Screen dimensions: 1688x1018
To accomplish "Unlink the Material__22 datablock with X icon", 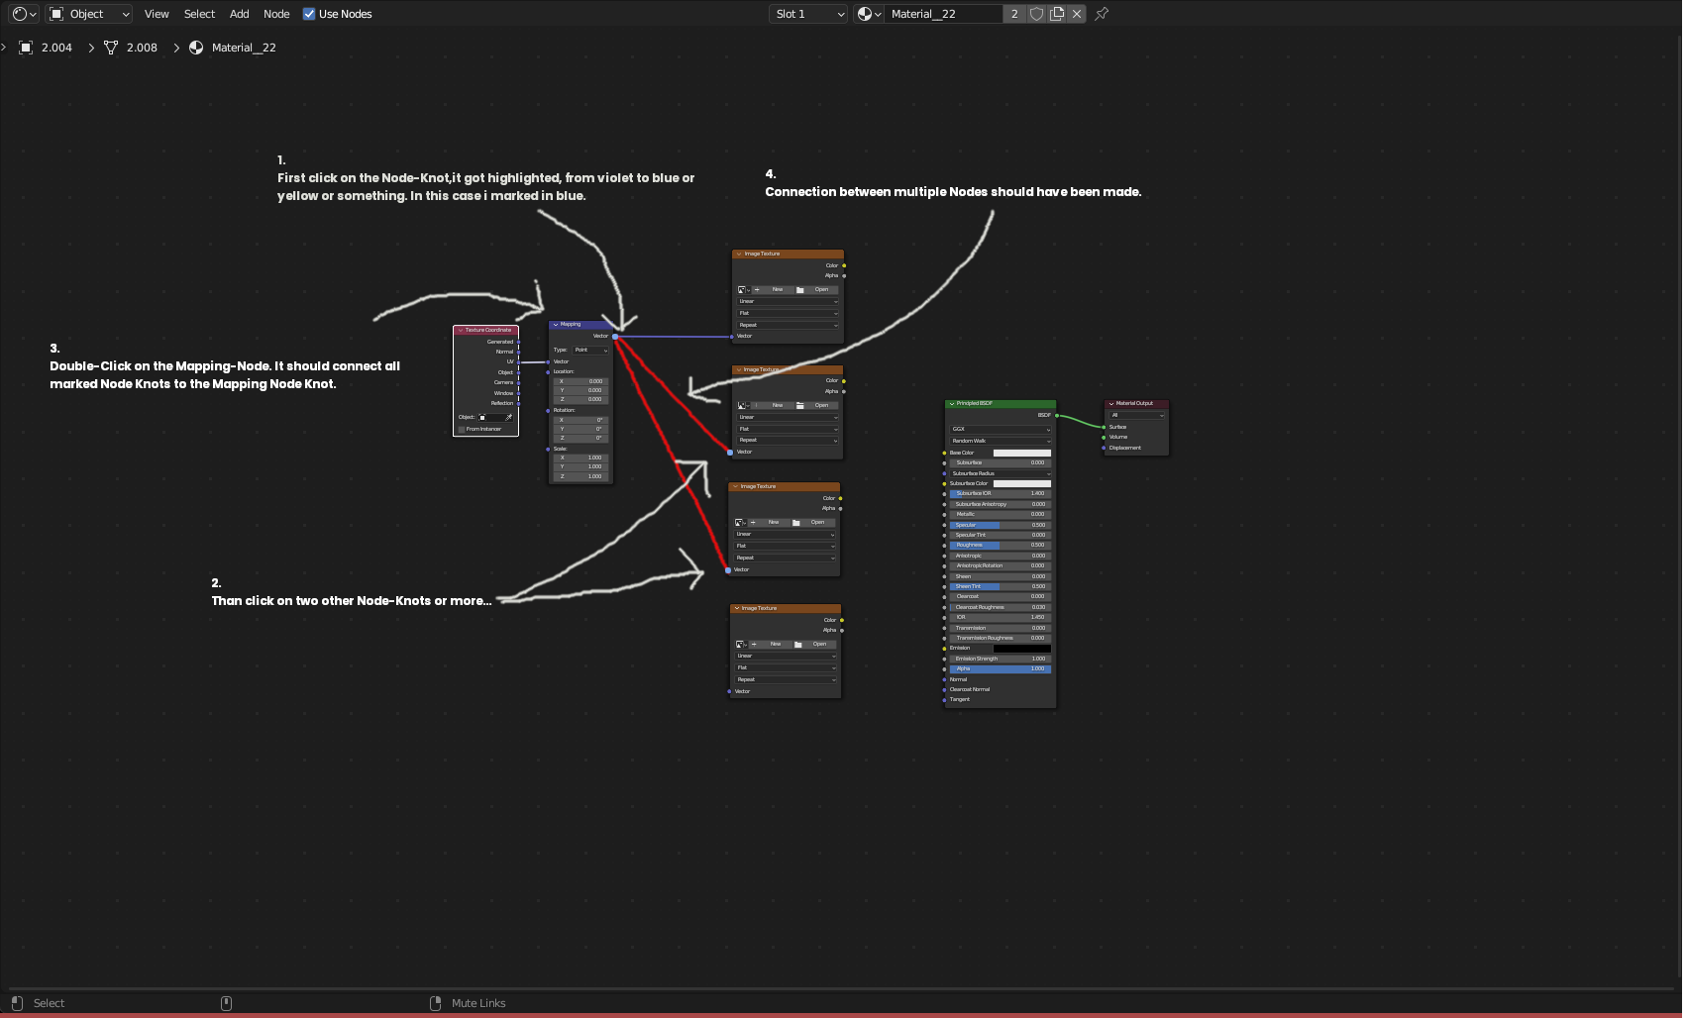I will coord(1077,14).
